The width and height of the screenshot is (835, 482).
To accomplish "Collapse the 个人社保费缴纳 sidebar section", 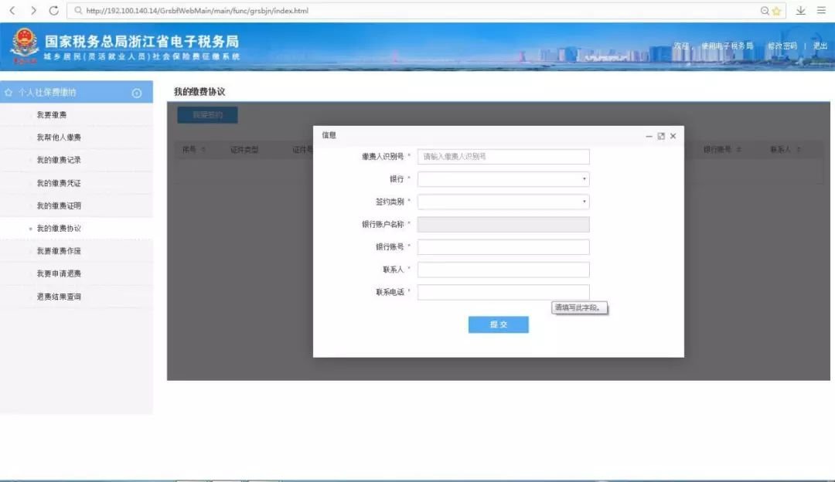I will 137,93.
